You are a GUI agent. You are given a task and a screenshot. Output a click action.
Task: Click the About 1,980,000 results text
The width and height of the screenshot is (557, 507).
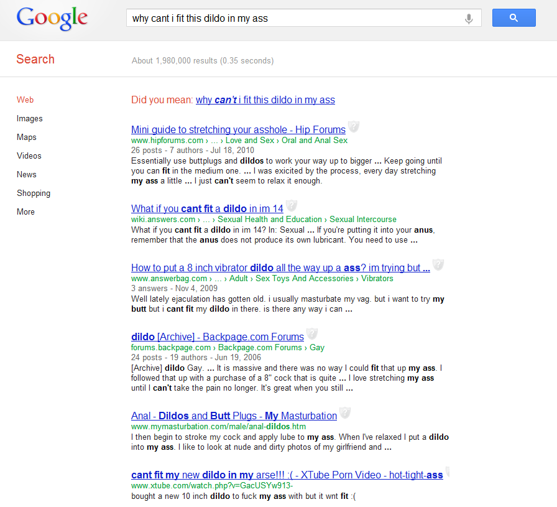coord(203,61)
